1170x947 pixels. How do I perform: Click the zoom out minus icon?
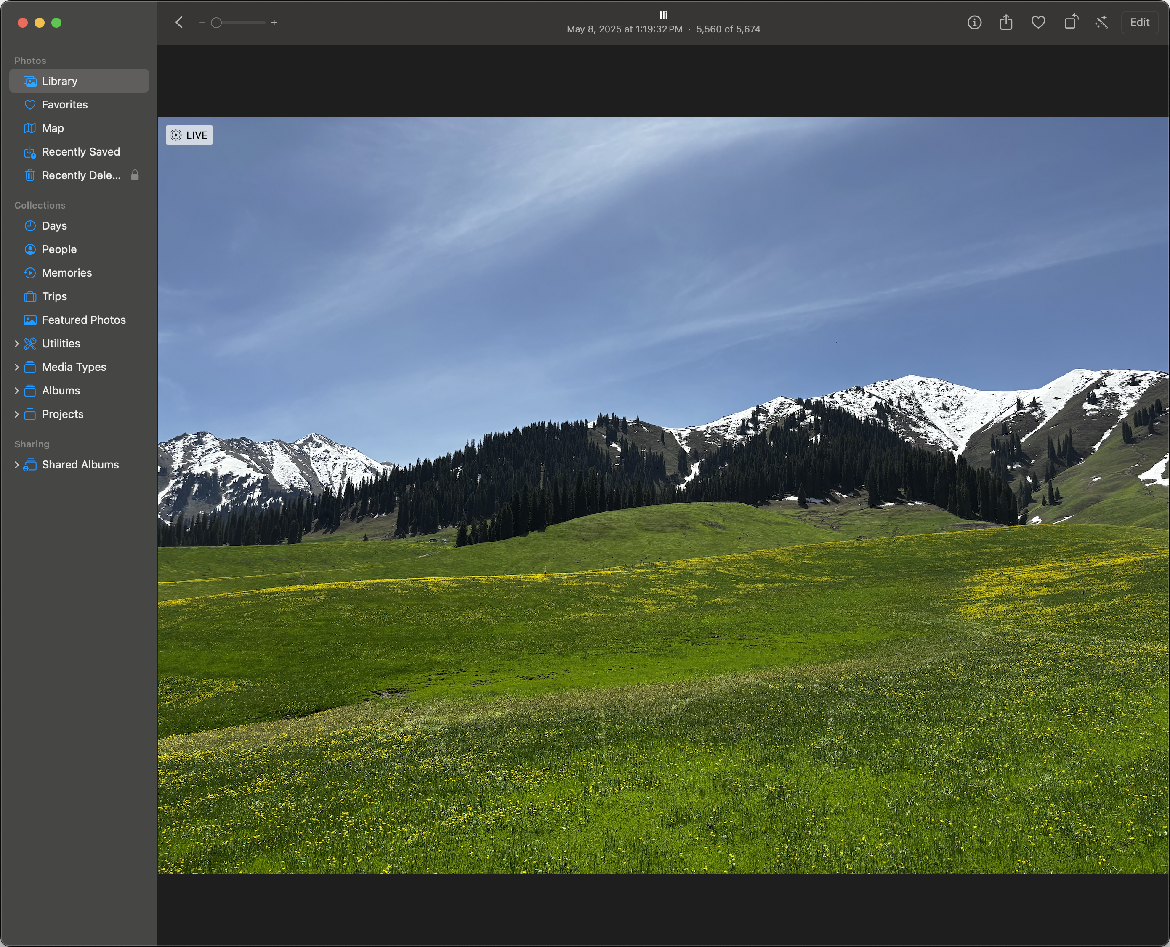click(x=202, y=23)
